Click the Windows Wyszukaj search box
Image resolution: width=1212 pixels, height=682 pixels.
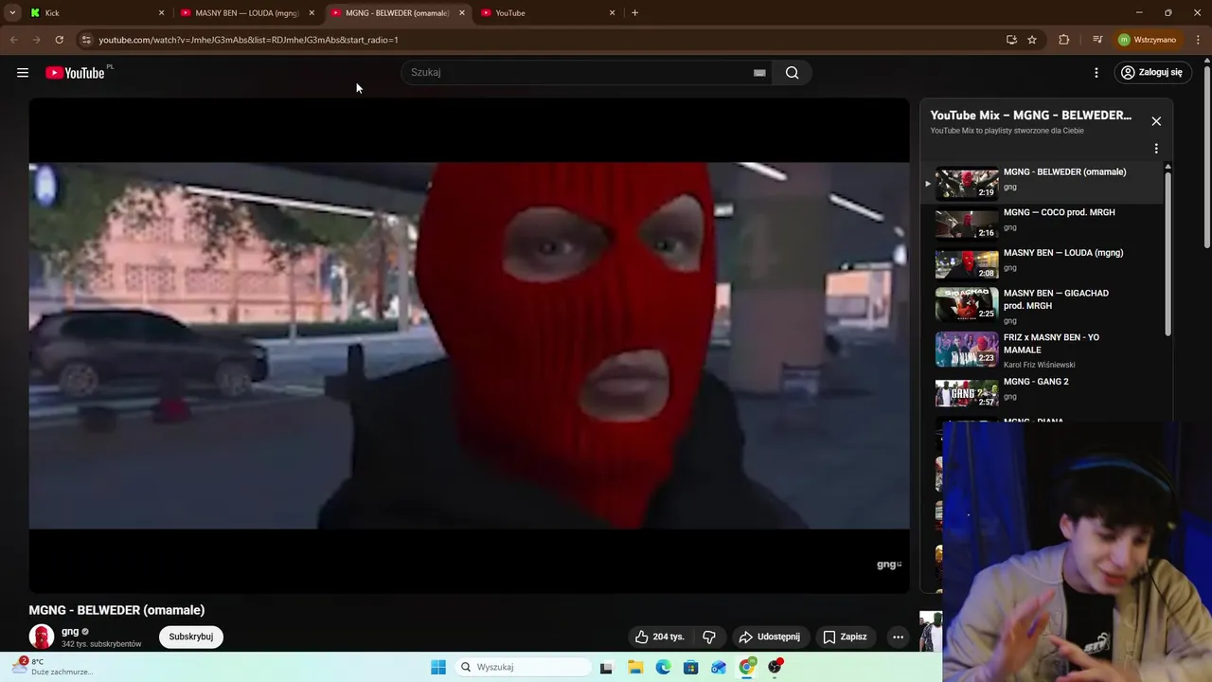click(x=522, y=667)
